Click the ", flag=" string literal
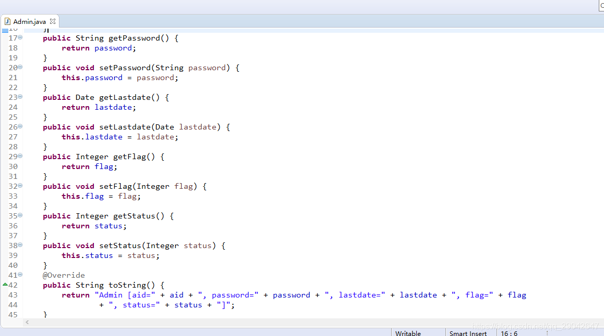Screen dimensions: 604x336 click(x=472, y=295)
